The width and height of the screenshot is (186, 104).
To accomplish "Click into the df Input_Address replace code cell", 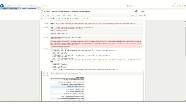I will click(x=96, y=73).
